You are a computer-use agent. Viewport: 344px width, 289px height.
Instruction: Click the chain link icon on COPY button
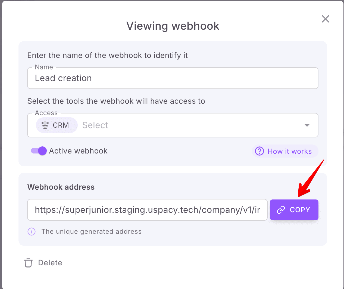[x=281, y=210]
